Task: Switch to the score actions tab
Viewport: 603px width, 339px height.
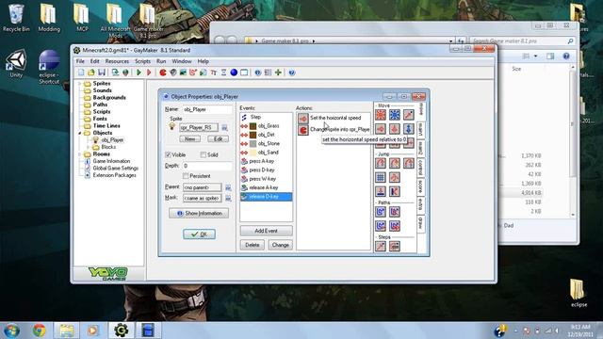Action: point(421,186)
